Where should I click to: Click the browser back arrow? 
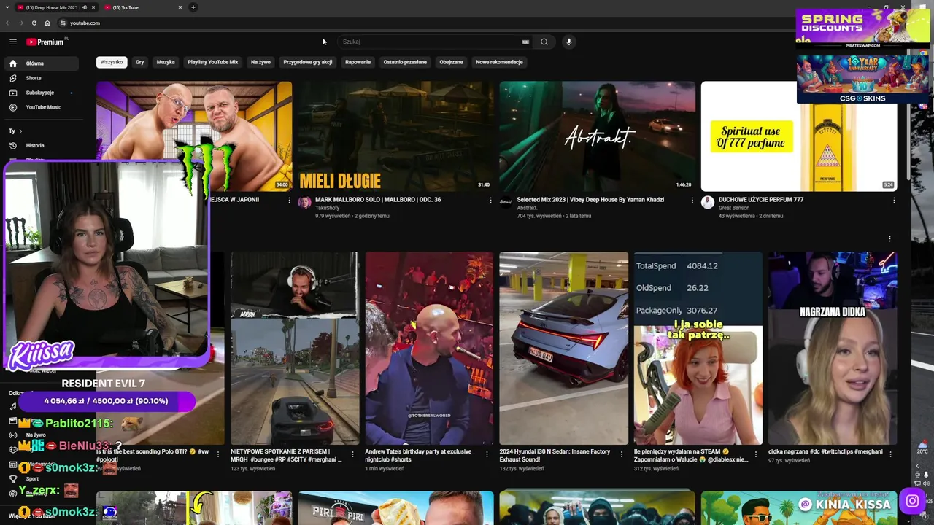point(9,23)
